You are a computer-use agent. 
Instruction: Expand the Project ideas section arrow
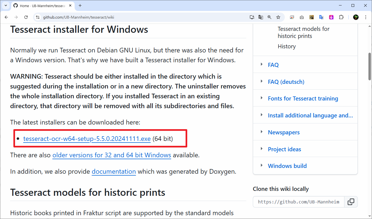tap(262, 149)
